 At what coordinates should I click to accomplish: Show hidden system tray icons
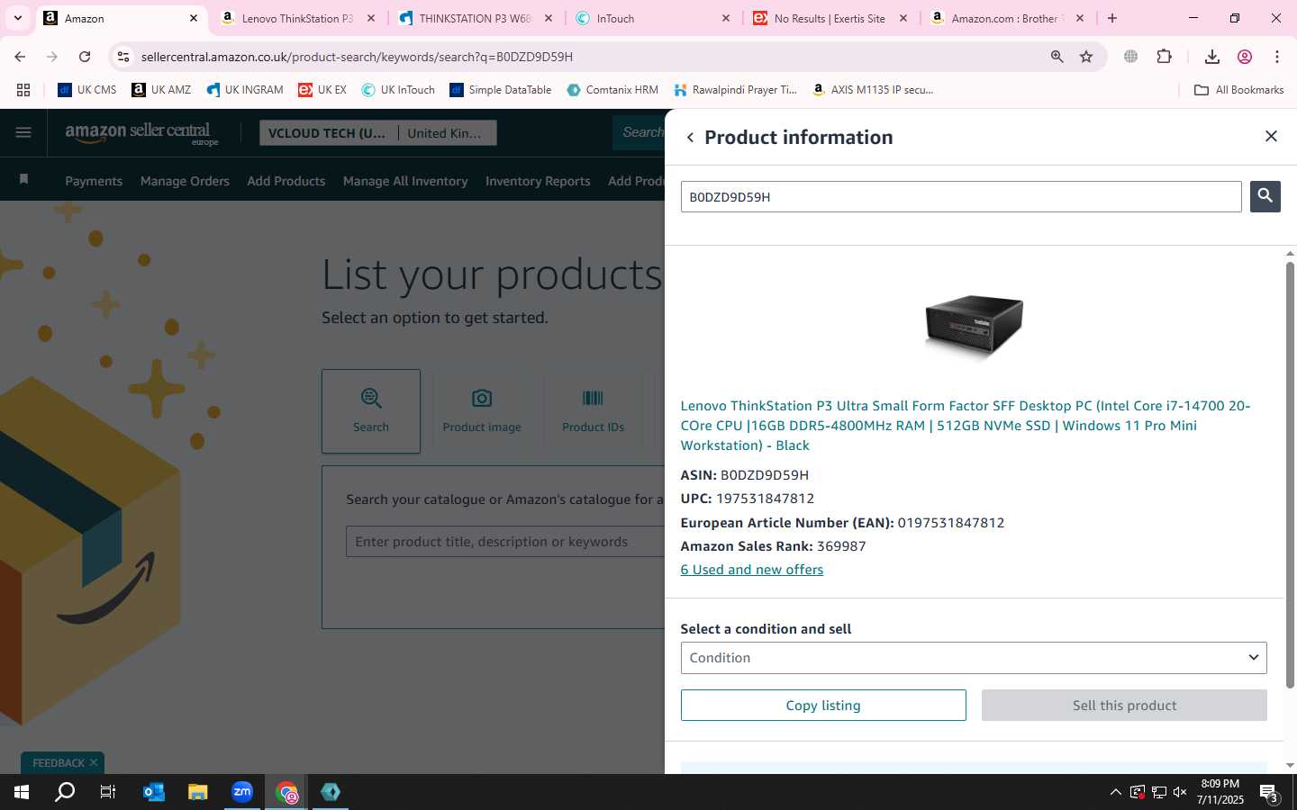click(x=1115, y=792)
